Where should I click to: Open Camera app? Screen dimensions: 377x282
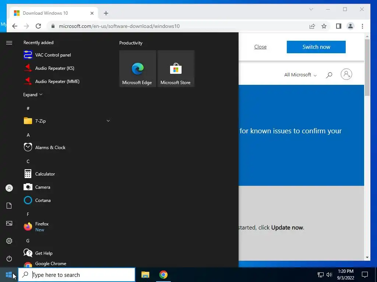coord(67,187)
